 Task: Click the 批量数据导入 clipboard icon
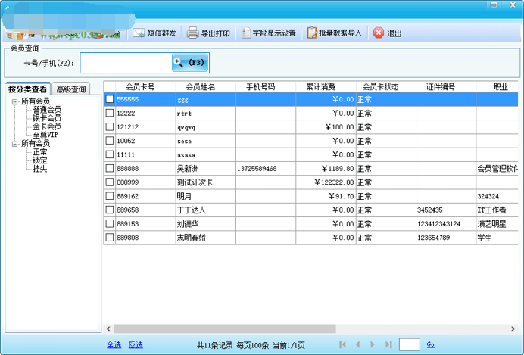[x=312, y=33]
